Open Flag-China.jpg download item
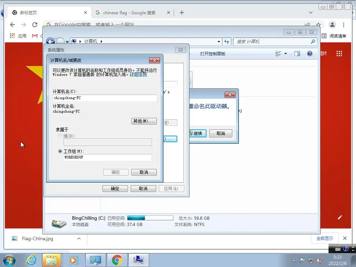The width and height of the screenshot is (356, 267). point(38,238)
